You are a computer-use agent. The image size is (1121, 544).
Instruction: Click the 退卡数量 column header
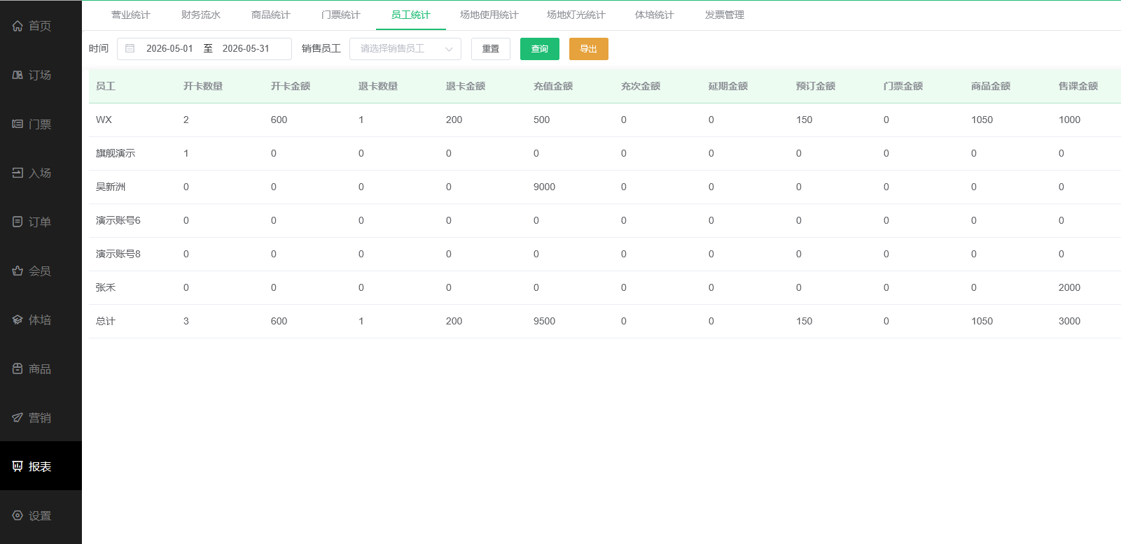[378, 86]
